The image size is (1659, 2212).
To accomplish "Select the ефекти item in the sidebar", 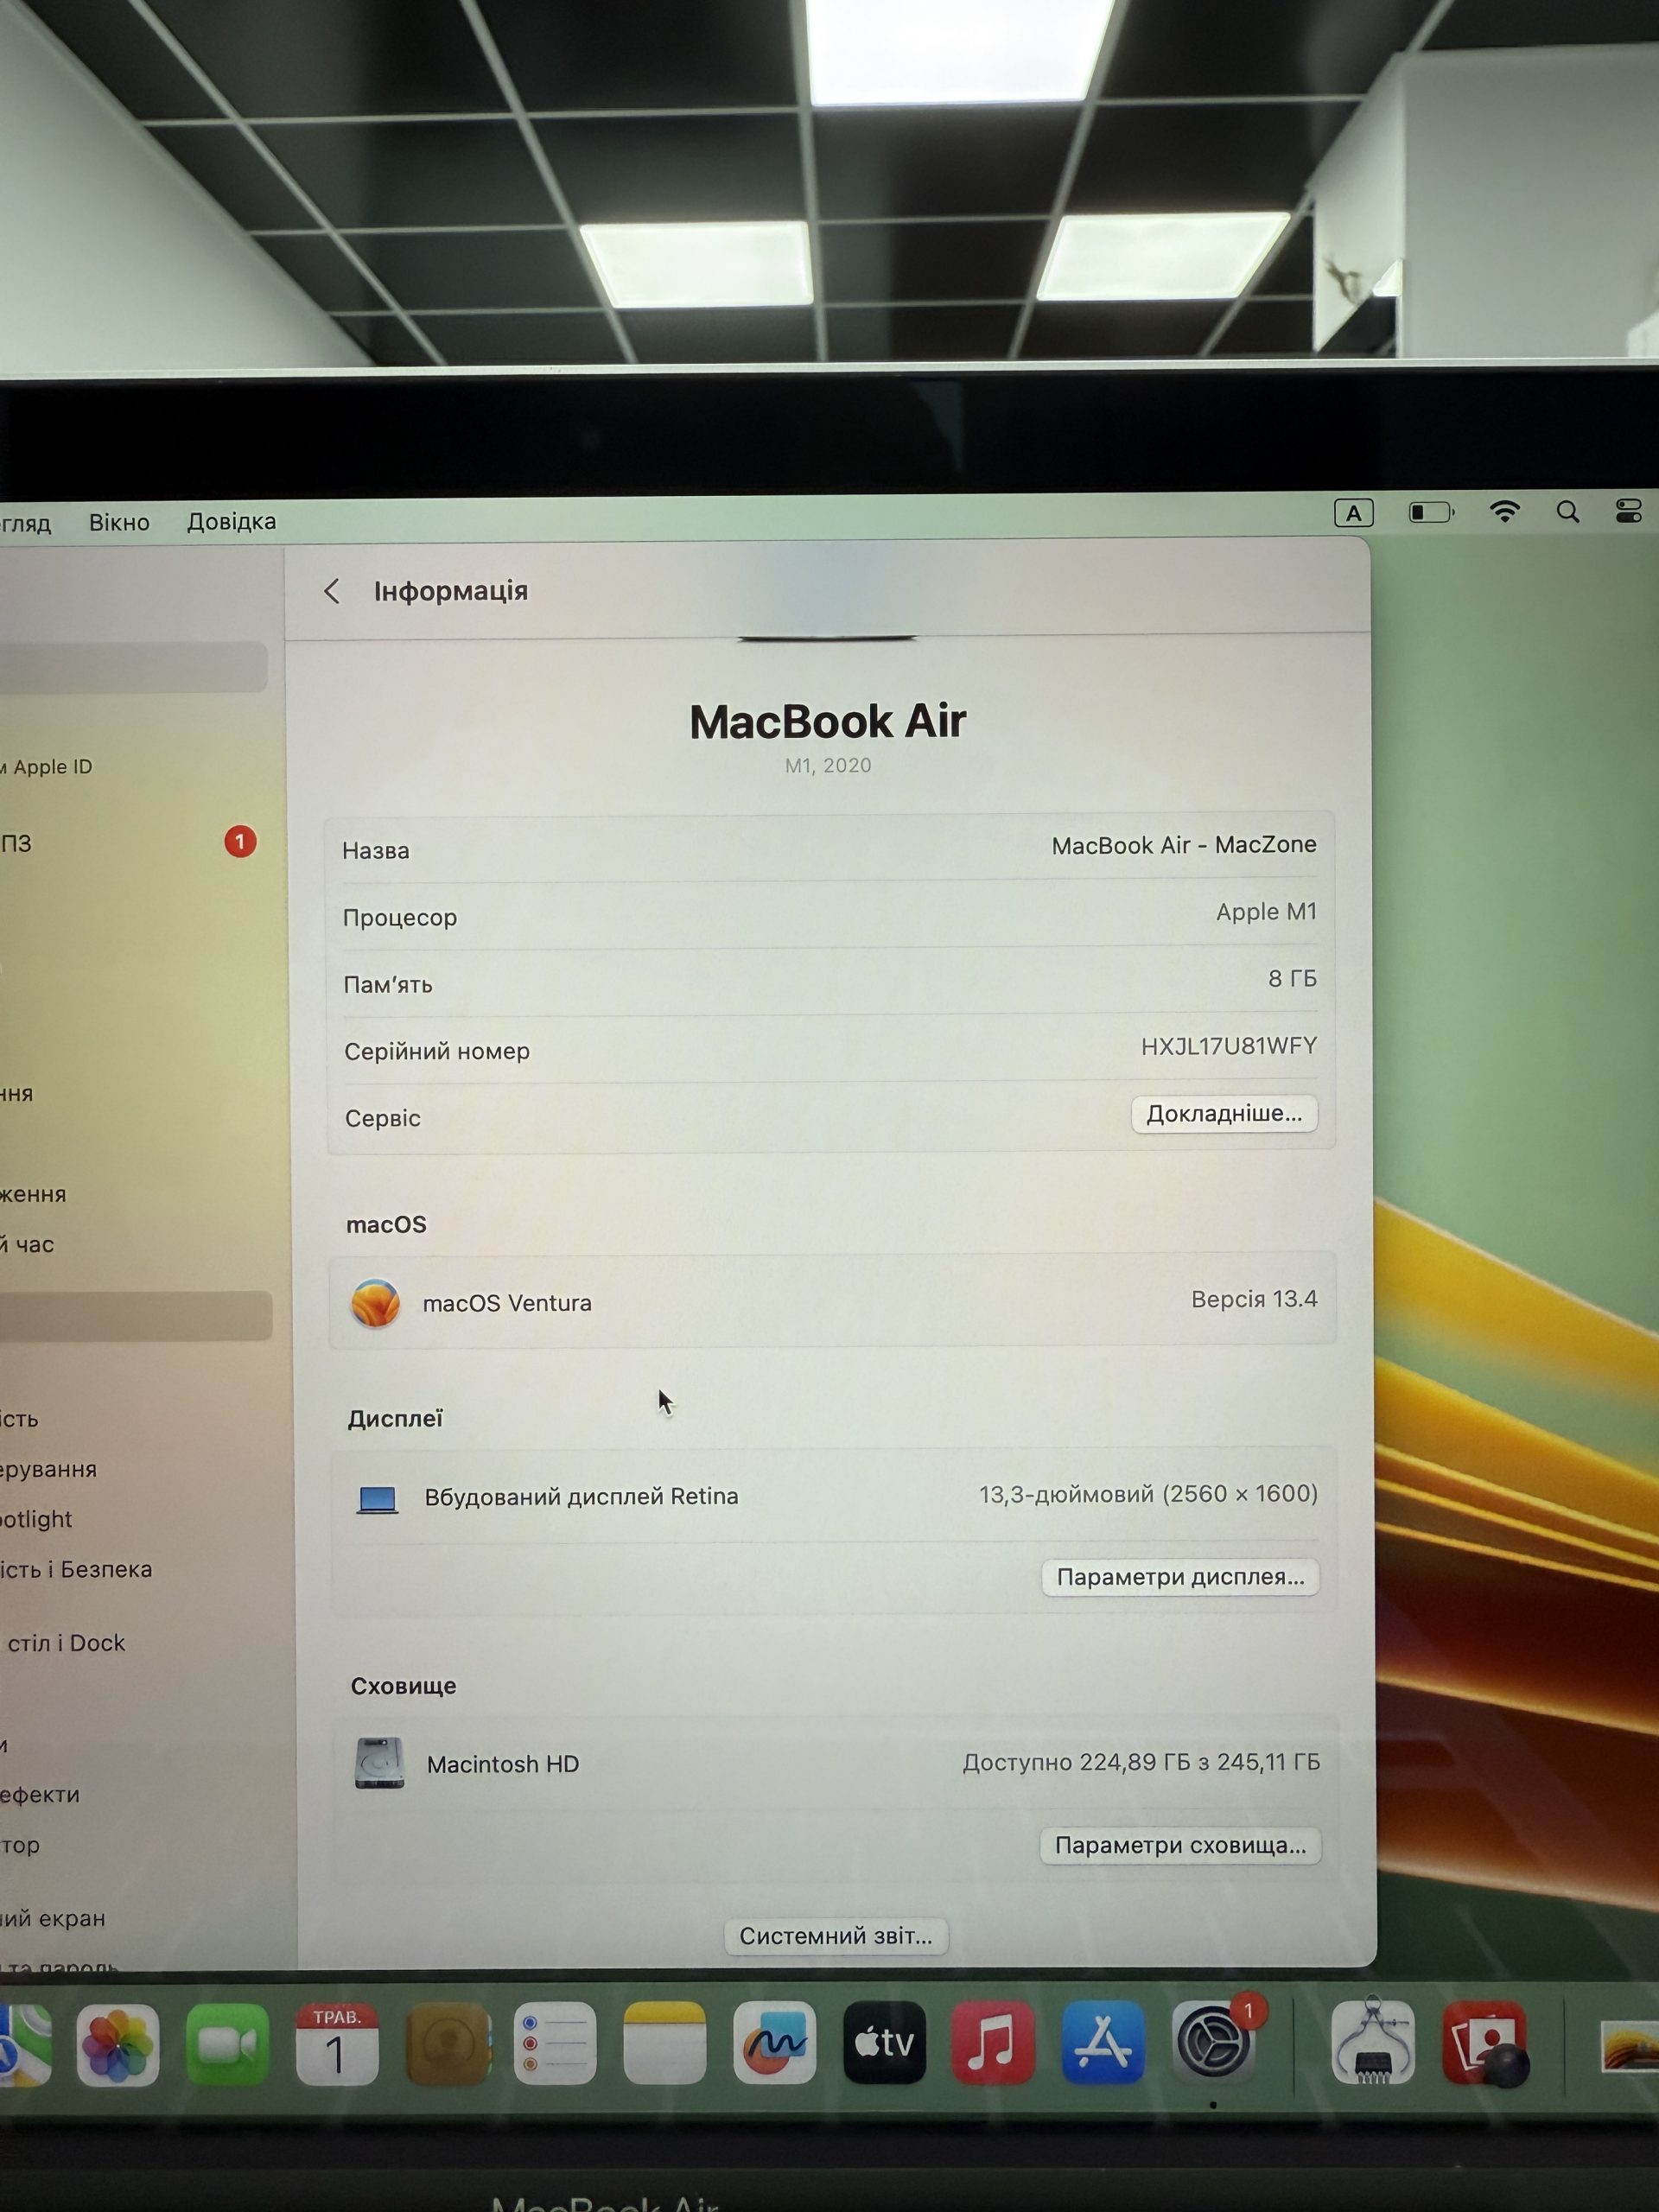I will tap(40, 1794).
